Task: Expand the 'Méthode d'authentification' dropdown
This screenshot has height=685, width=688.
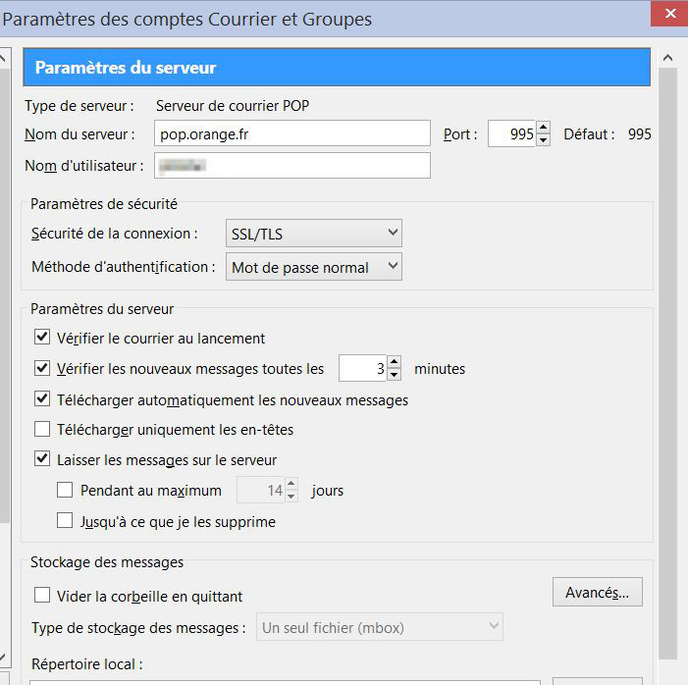Action: coord(315,267)
